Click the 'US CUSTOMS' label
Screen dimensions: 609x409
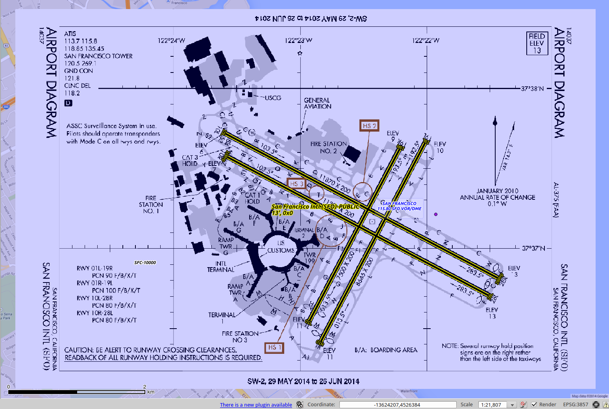(281, 247)
